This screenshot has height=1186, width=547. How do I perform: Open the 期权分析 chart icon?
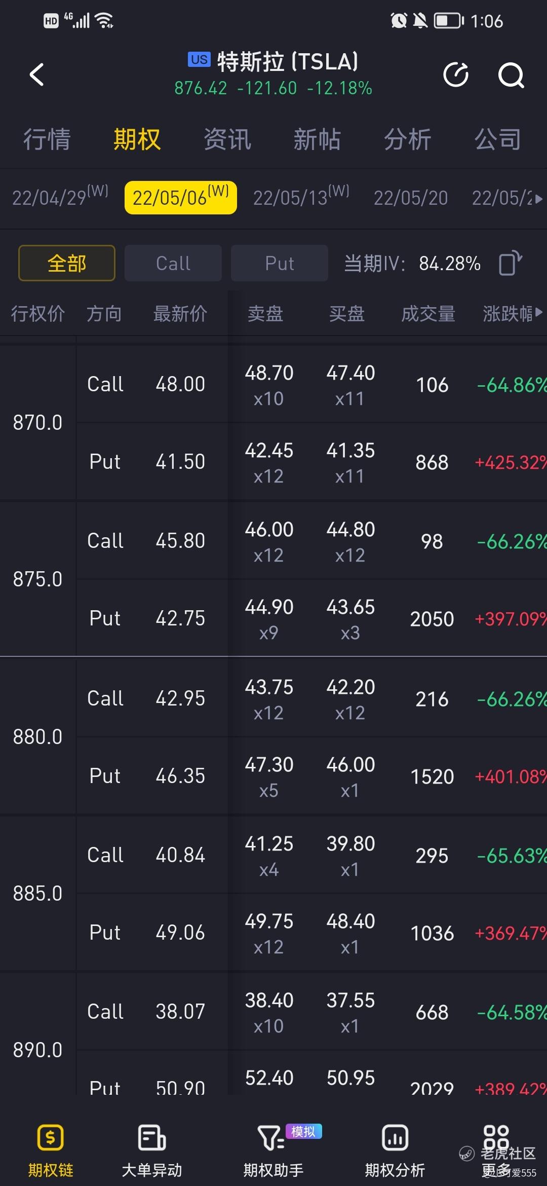pos(395,1138)
